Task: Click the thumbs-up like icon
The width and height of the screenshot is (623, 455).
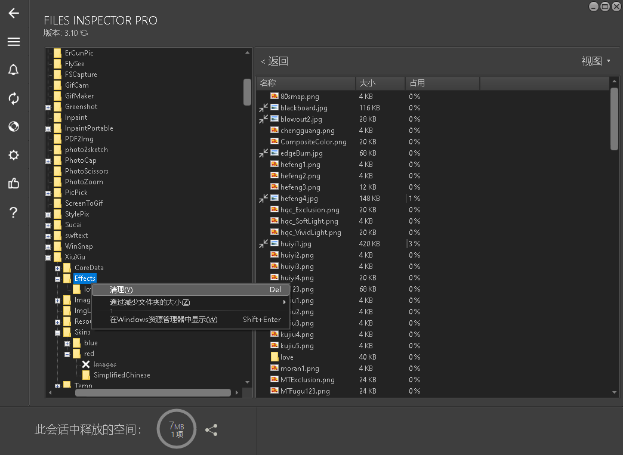Action: [14, 183]
